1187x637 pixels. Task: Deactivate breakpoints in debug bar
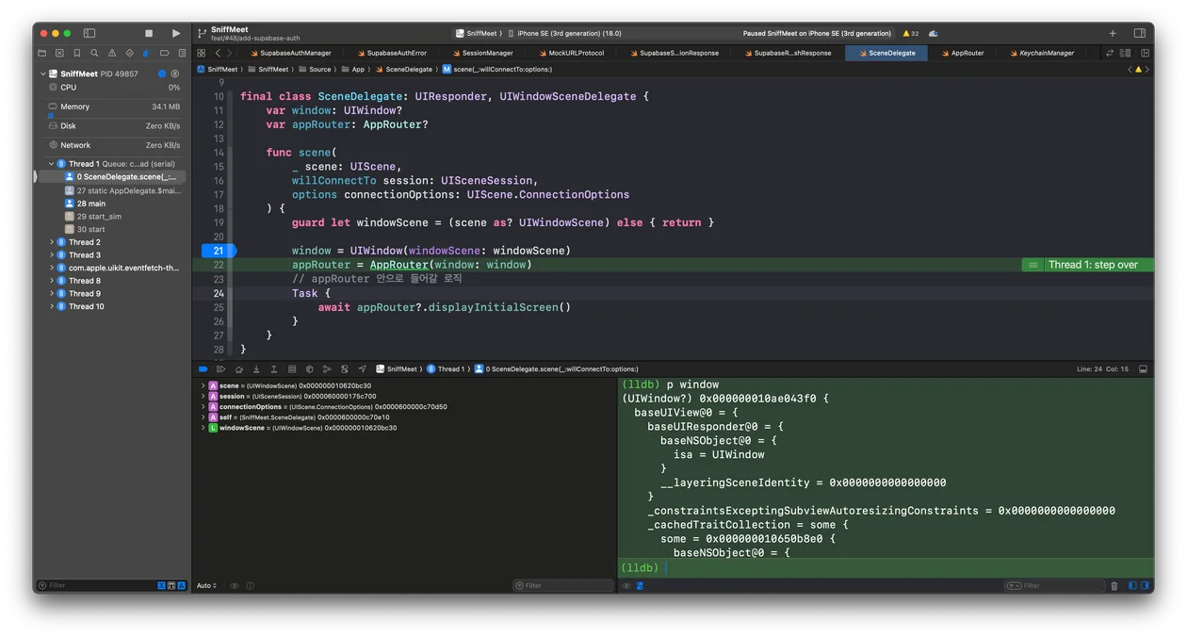click(x=203, y=369)
